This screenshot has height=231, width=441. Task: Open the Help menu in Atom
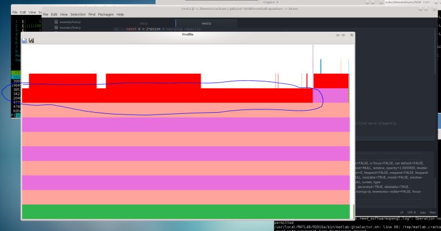coord(120,15)
